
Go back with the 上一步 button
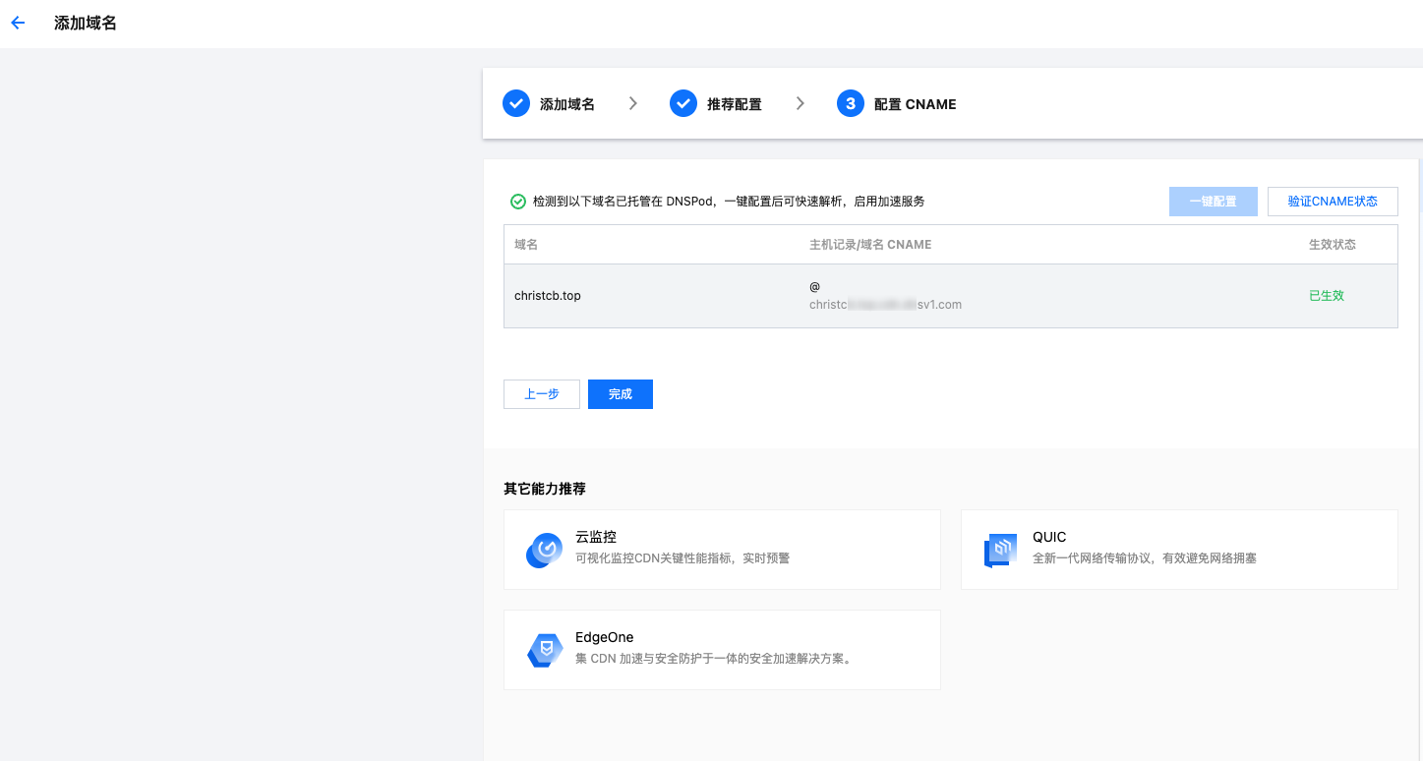point(541,394)
